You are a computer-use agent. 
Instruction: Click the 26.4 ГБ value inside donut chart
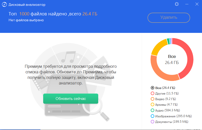[x=172, y=63]
